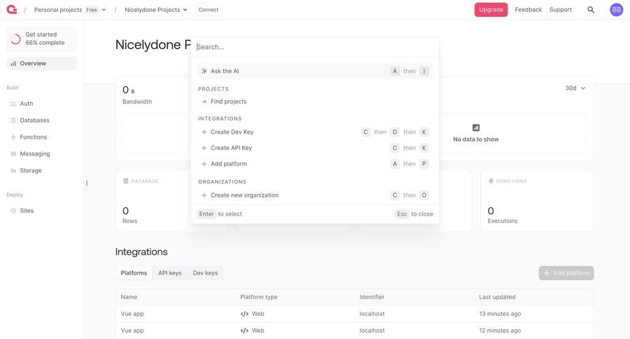
Task: Click the Messaging sidebar icon
Action: [x=13, y=154]
